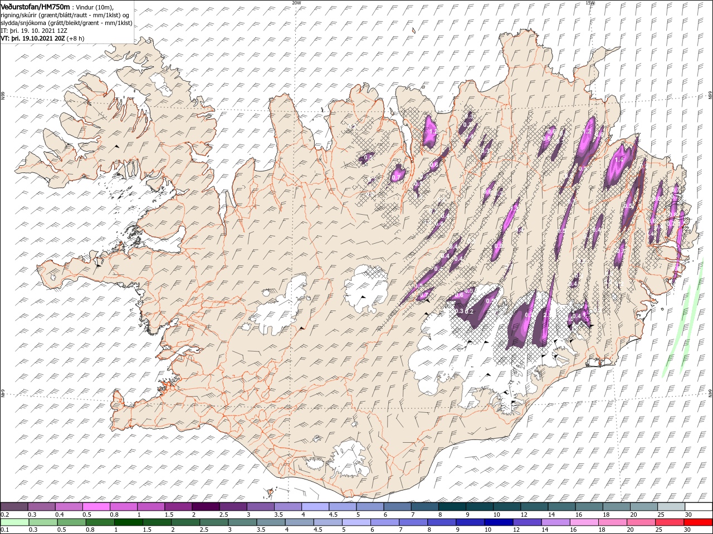Click the 20W longitude label at top
Viewport: 713px width, 534px height.
pos(296,3)
